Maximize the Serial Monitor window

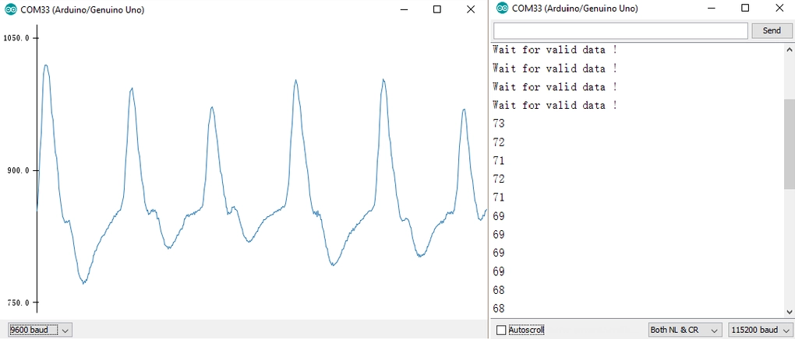pyautogui.click(x=745, y=9)
